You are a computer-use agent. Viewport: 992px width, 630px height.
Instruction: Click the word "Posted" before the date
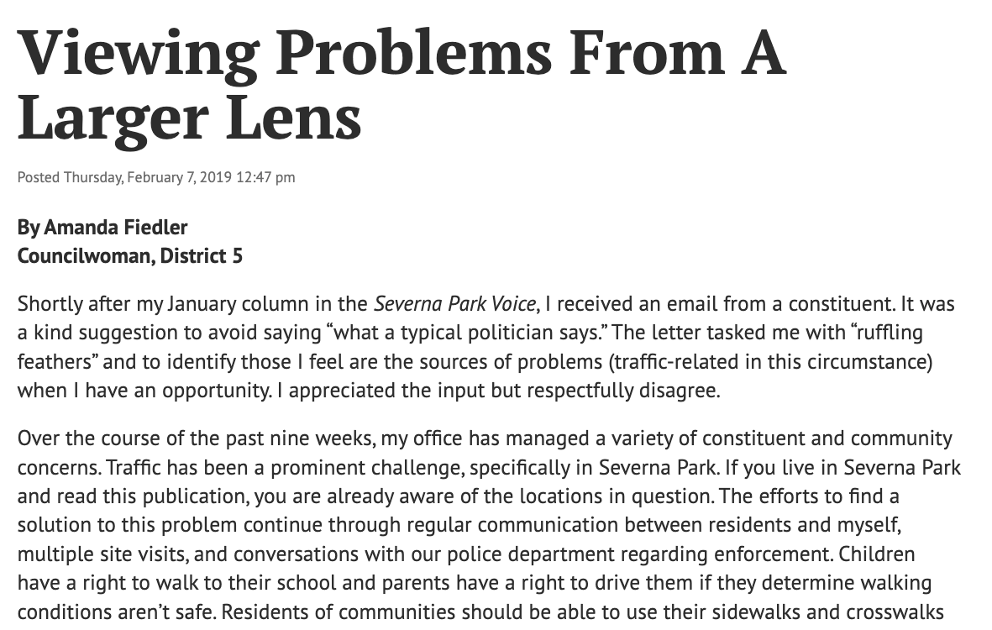[x=39, y=177]
